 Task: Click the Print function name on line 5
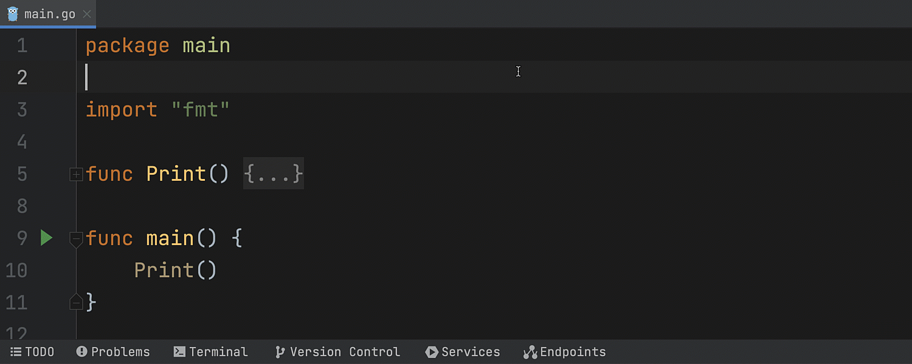pos(176,174)
